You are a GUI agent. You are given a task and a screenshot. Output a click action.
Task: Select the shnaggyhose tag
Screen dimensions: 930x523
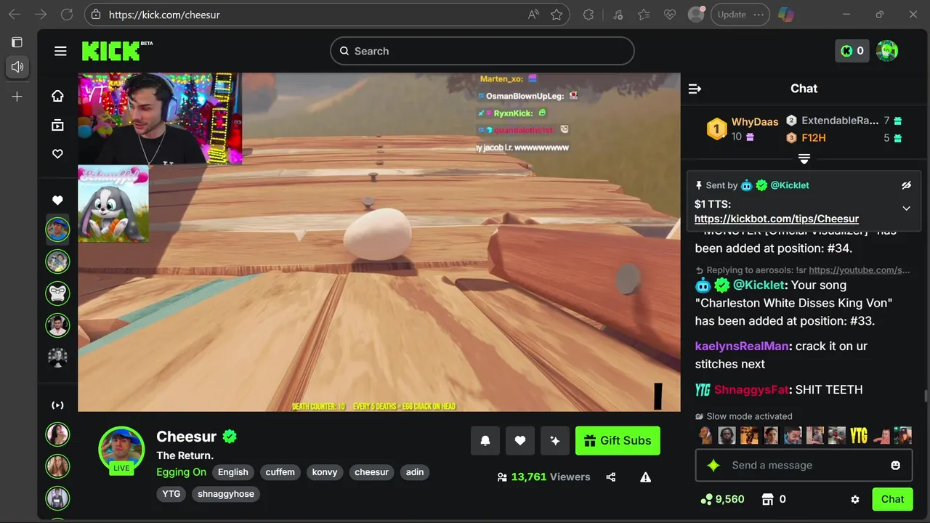(226, 494)
